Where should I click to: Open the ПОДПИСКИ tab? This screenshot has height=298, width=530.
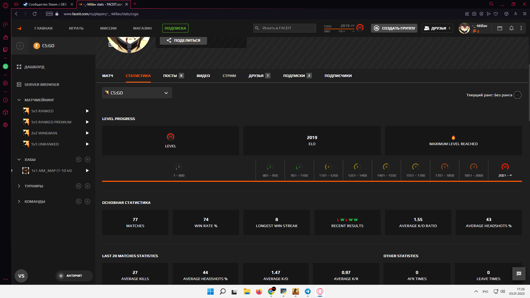[x=297, y=76]
